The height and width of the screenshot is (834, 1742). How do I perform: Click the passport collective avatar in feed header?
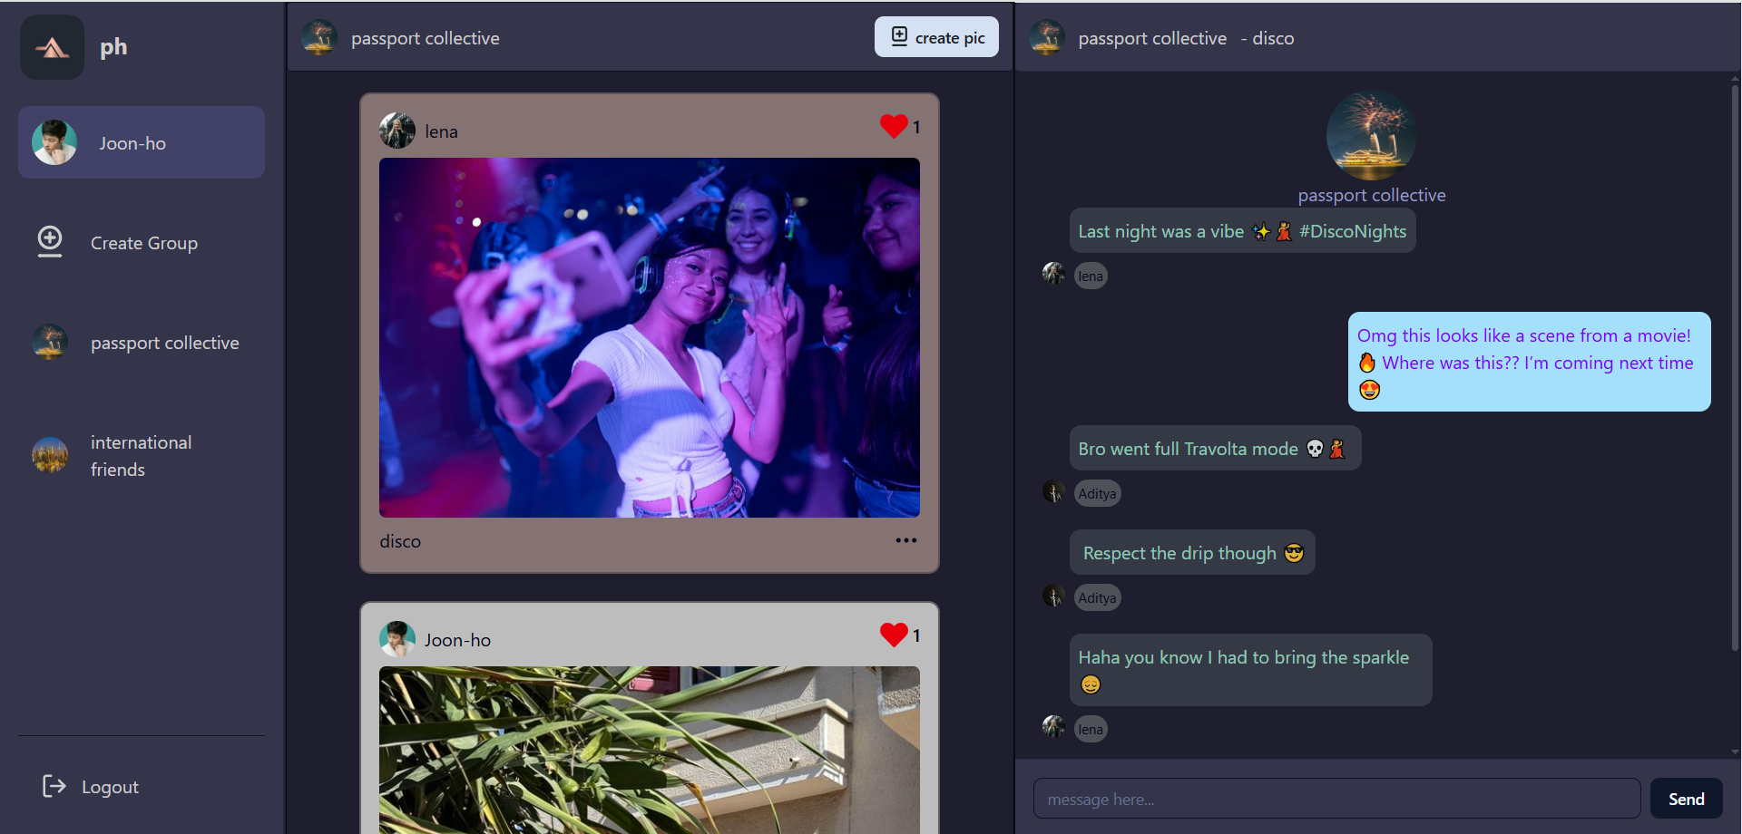point(319,38)
